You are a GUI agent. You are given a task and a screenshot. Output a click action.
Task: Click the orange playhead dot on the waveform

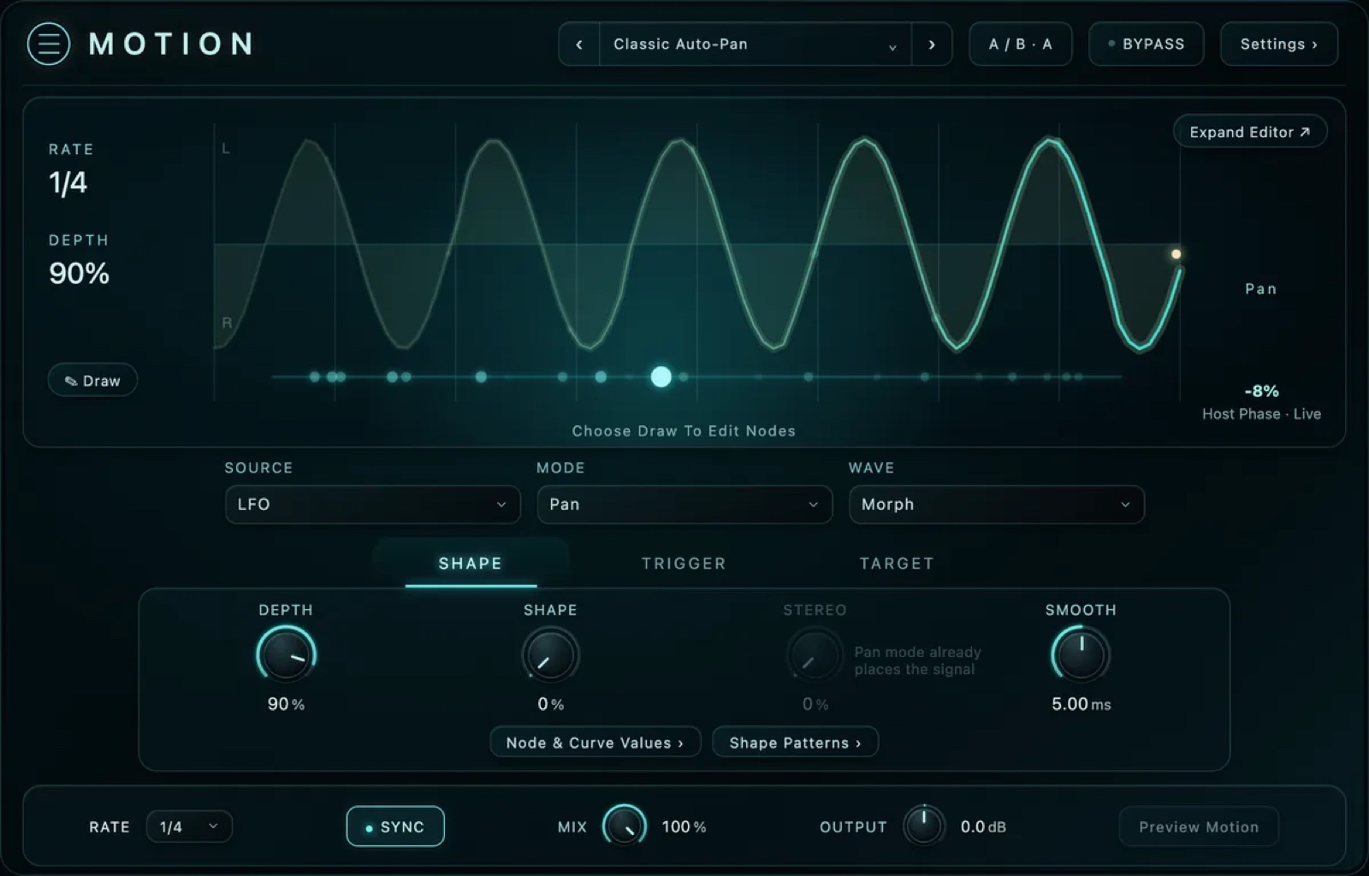coord(1176,254)
